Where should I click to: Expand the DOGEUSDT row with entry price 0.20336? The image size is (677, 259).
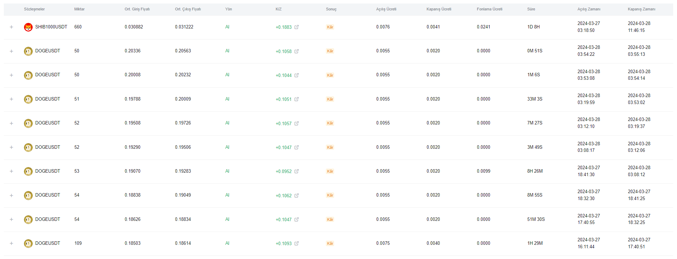point(11,51)
